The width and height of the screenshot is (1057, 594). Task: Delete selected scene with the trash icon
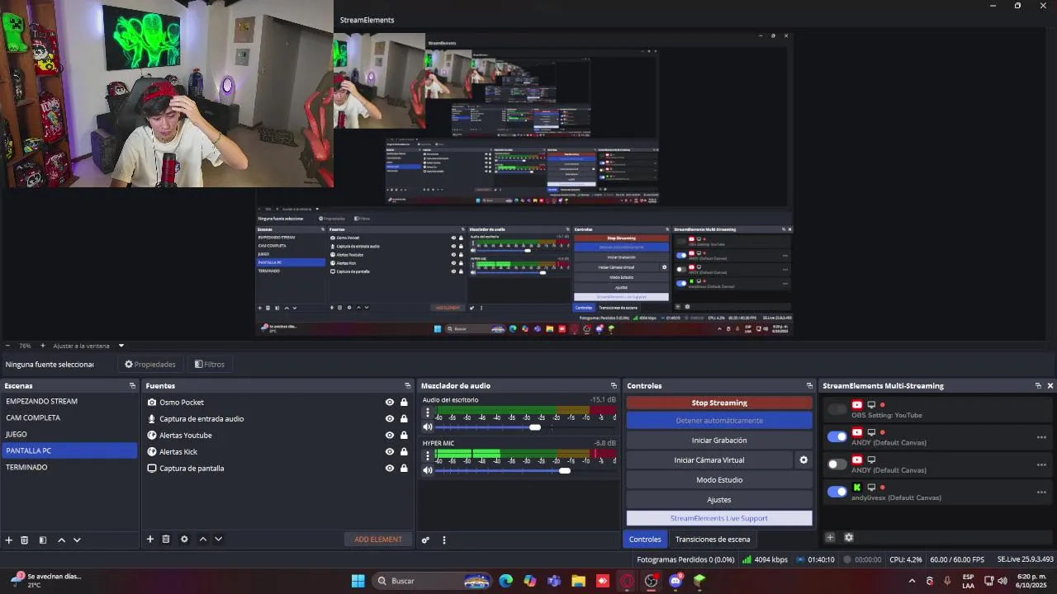[x=25, y=540]
